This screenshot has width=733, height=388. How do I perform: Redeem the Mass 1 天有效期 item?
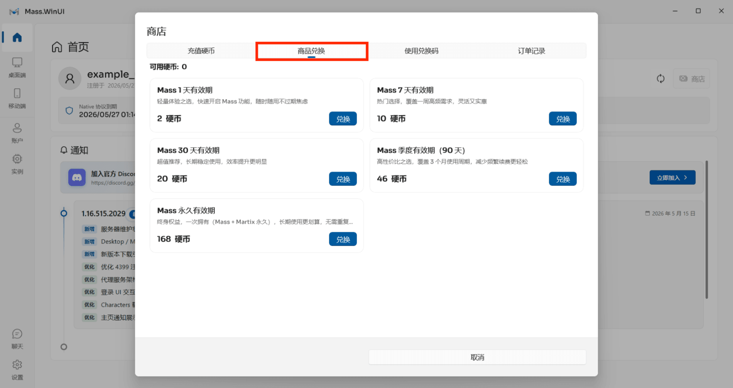pyautogui.click(x=343, y=119)
